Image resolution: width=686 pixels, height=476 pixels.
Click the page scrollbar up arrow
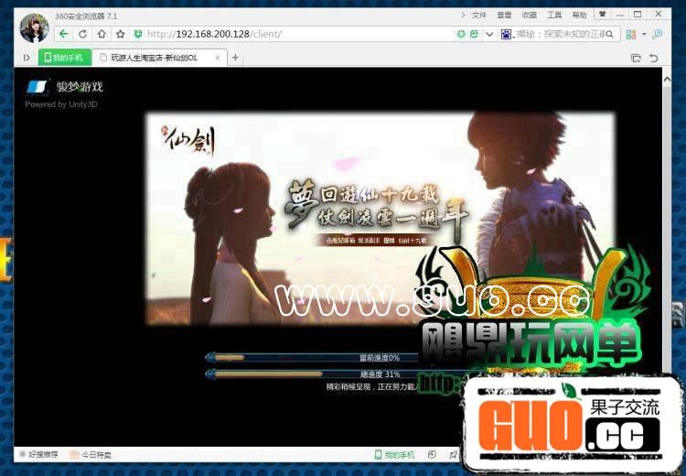(667, 80)
